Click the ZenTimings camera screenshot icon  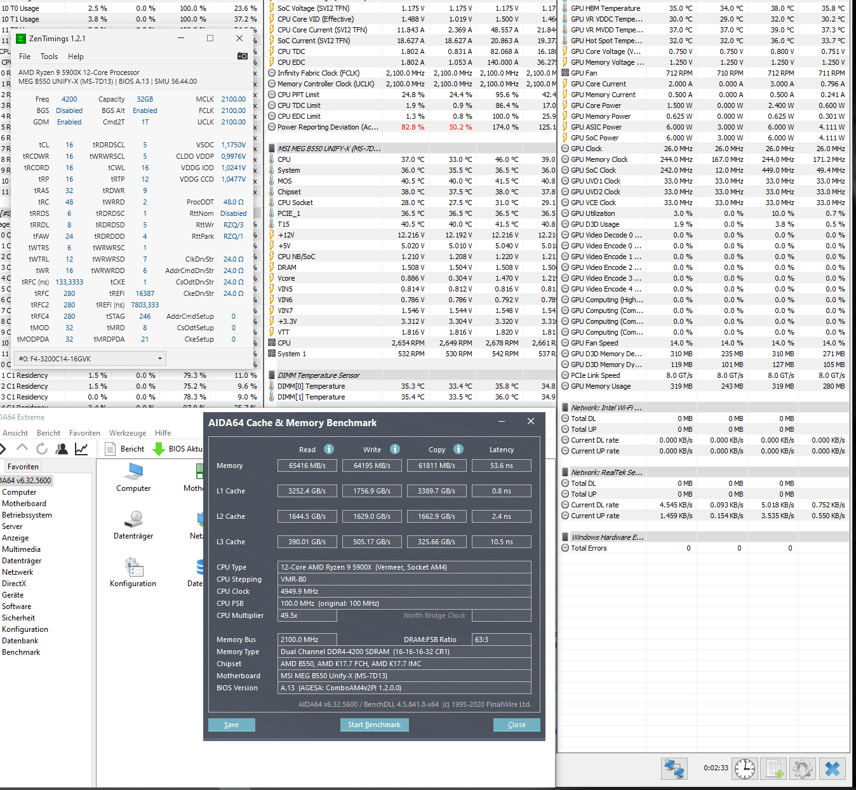pos(243,56)
